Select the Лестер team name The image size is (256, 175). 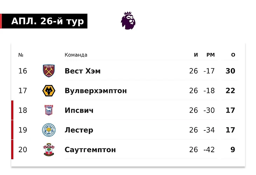79,130
